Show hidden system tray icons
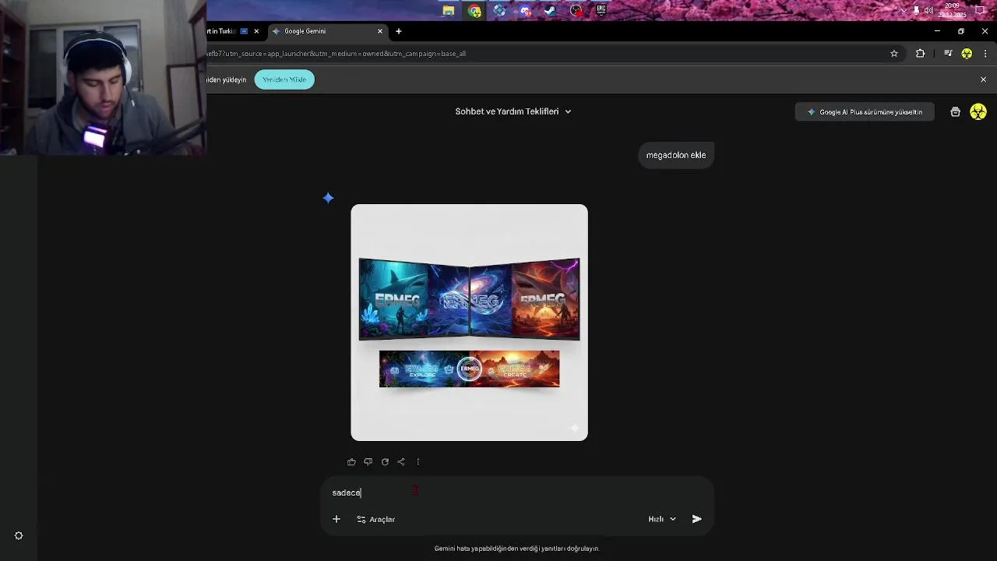 (x=904, y=11)
